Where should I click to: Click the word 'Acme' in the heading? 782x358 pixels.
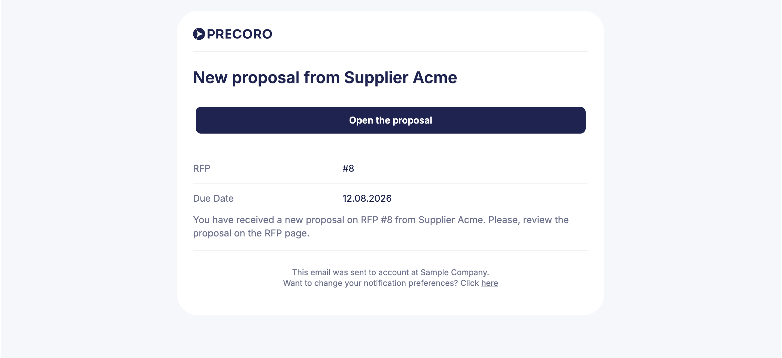pos(435,77)
